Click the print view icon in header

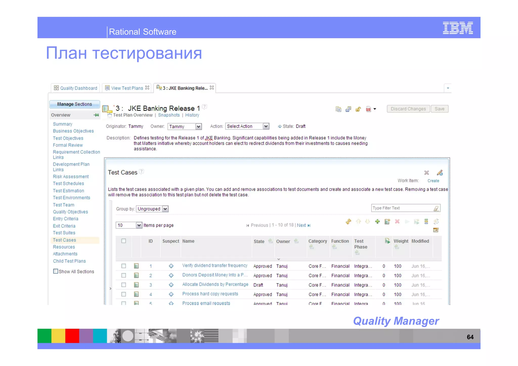point(348,109)
